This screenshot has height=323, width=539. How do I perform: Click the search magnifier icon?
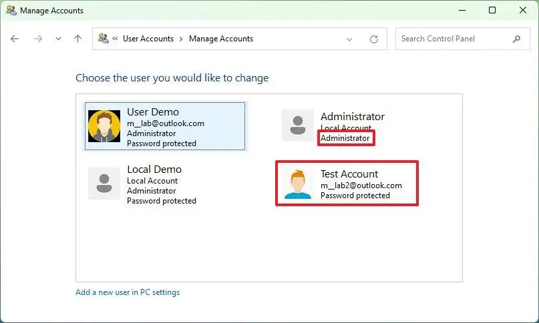click(x=516, y=39)
